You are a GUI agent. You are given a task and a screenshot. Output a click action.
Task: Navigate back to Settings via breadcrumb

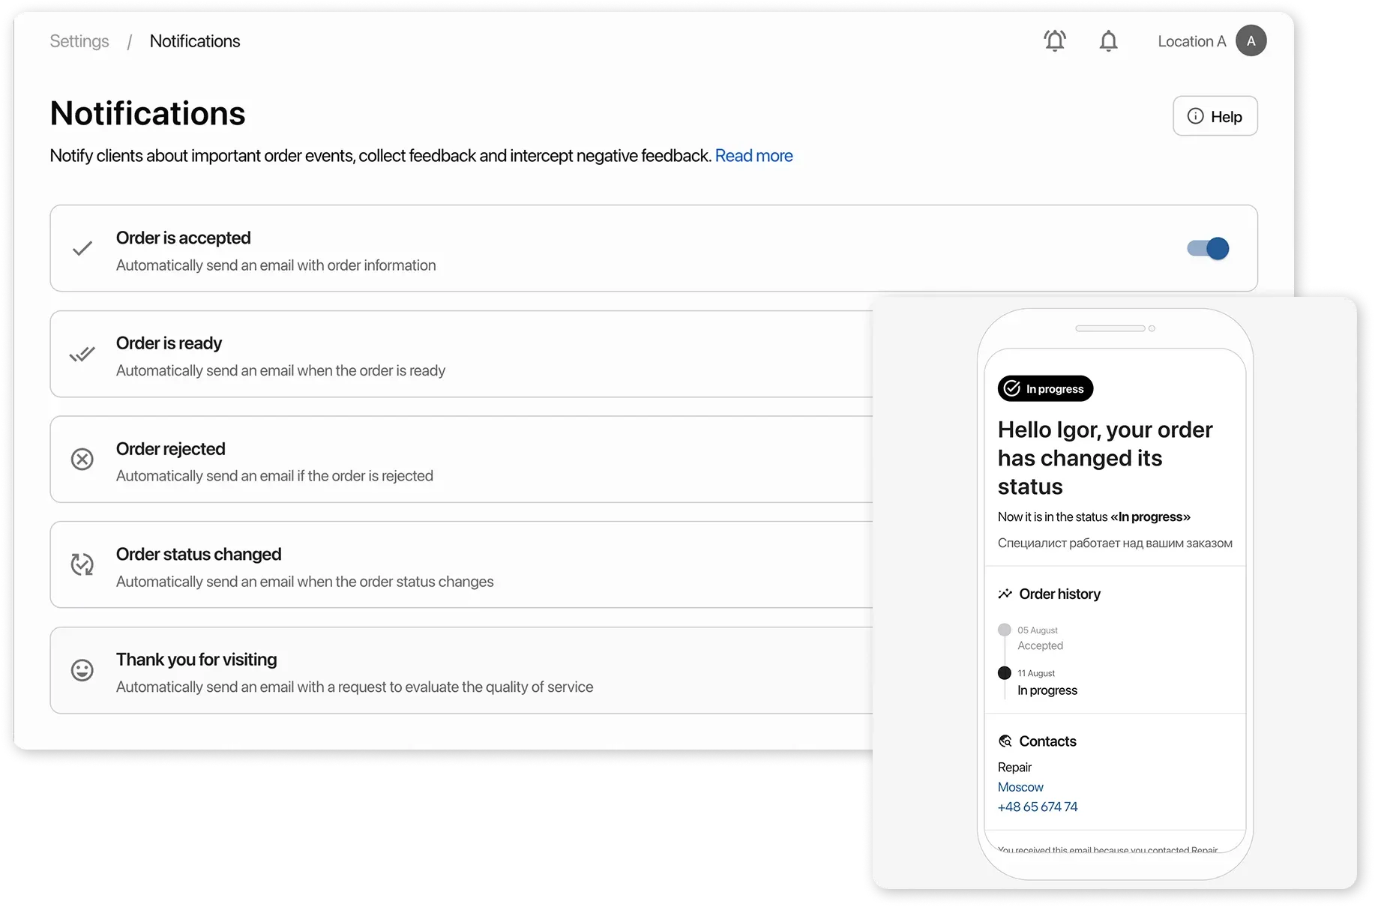point(79,40)
